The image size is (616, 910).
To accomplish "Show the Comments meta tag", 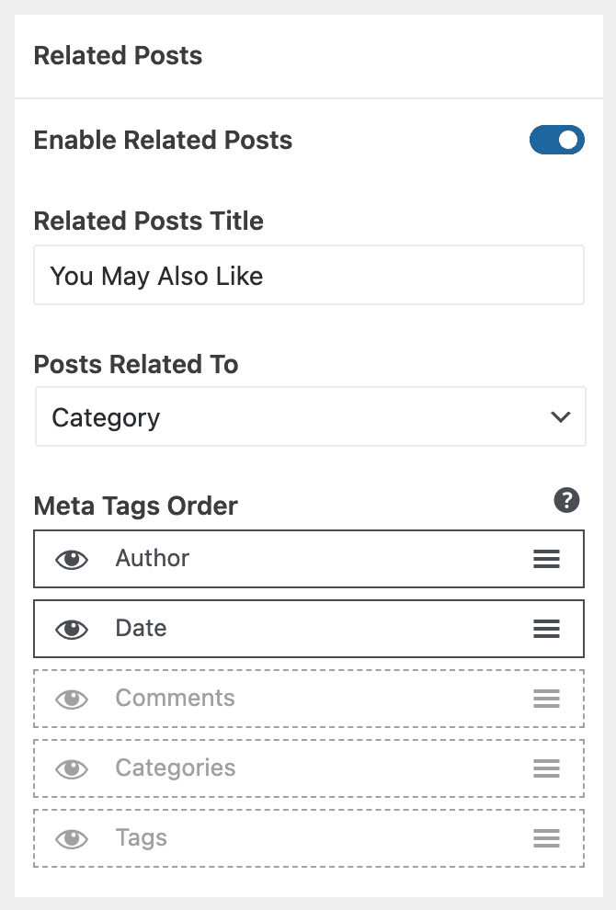I will click(x=72, y=699).
